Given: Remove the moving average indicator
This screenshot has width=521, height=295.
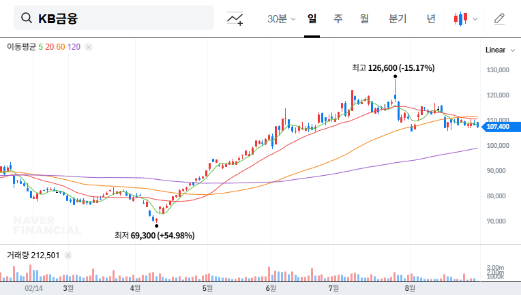Looking at the screenshot, I should (89, 47).
